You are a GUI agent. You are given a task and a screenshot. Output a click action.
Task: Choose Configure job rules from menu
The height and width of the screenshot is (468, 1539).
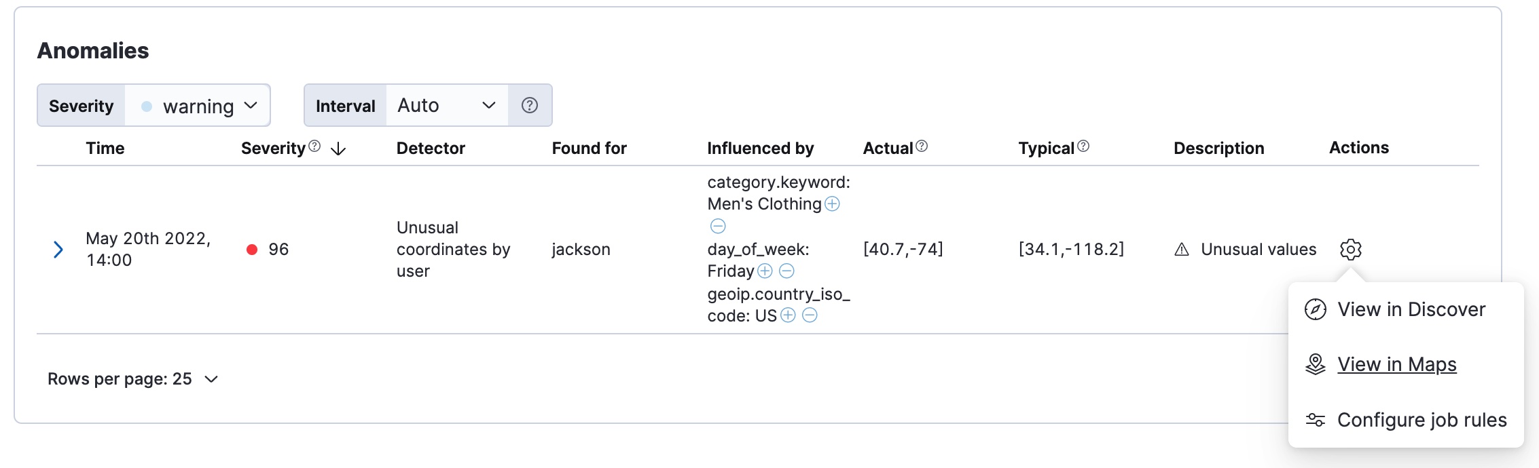[x=1421, y=420]
